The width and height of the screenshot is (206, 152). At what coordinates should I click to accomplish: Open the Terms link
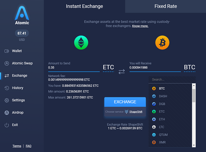point(17,146)
